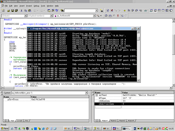The height and width of the screenshot is (131, 175).
Task: Expand the Context dropdown in Variables window
Action: pyautogui.click(x=86, y=93)
